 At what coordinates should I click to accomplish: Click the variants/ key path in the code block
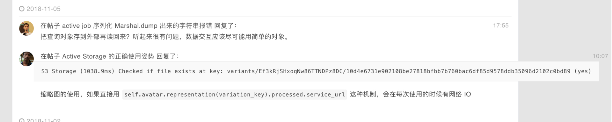(x=399, y=71)
